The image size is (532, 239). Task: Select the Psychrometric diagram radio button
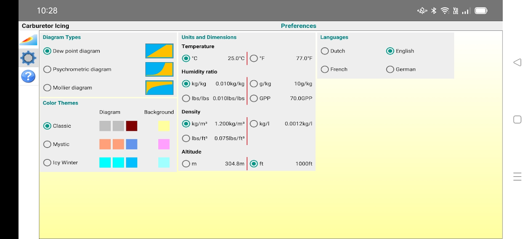(48, 69)
